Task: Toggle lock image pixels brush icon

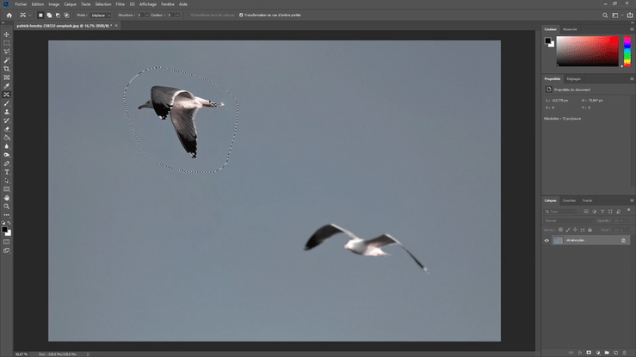Action: coord(568,230)
